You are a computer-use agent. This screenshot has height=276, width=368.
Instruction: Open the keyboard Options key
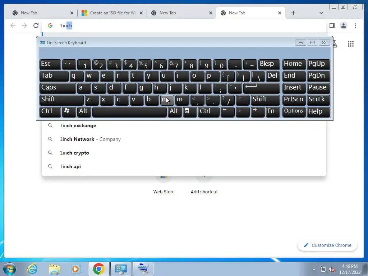point(294,112)
